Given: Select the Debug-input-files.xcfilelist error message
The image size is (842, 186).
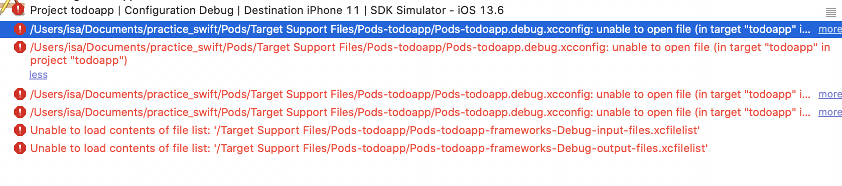Looking at the screenshot, I should pos(365,130).
